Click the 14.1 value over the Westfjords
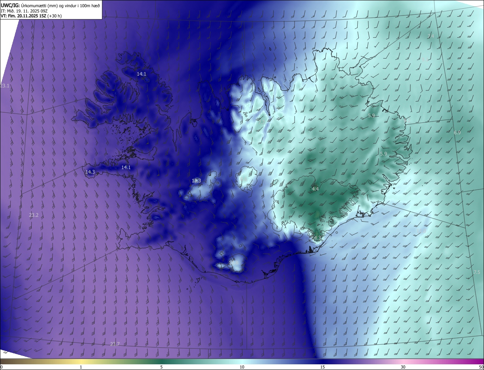484x370 pixels. coord(141,74)
